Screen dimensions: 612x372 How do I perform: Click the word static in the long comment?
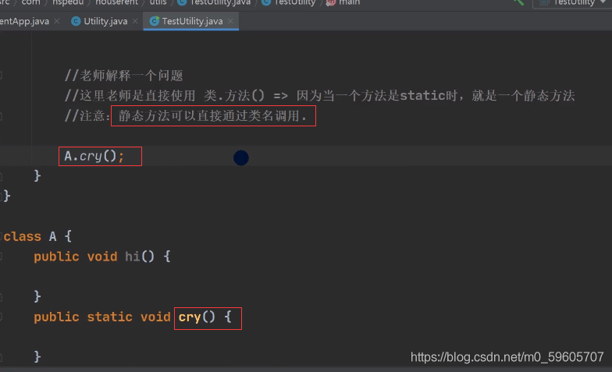pos(423,95)
